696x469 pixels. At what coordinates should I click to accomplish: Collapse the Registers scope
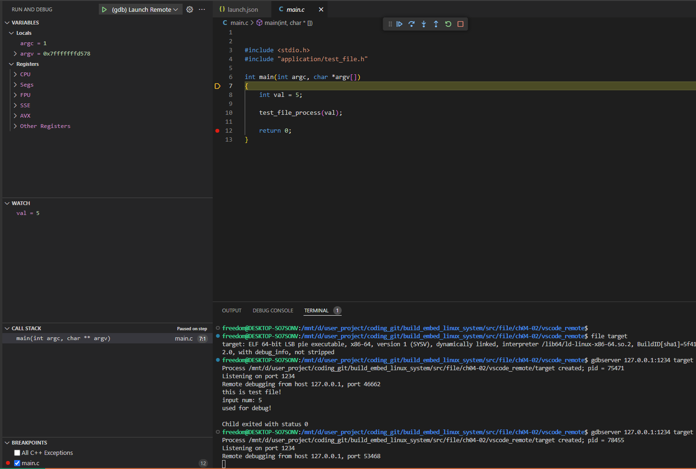click(11, 64)
